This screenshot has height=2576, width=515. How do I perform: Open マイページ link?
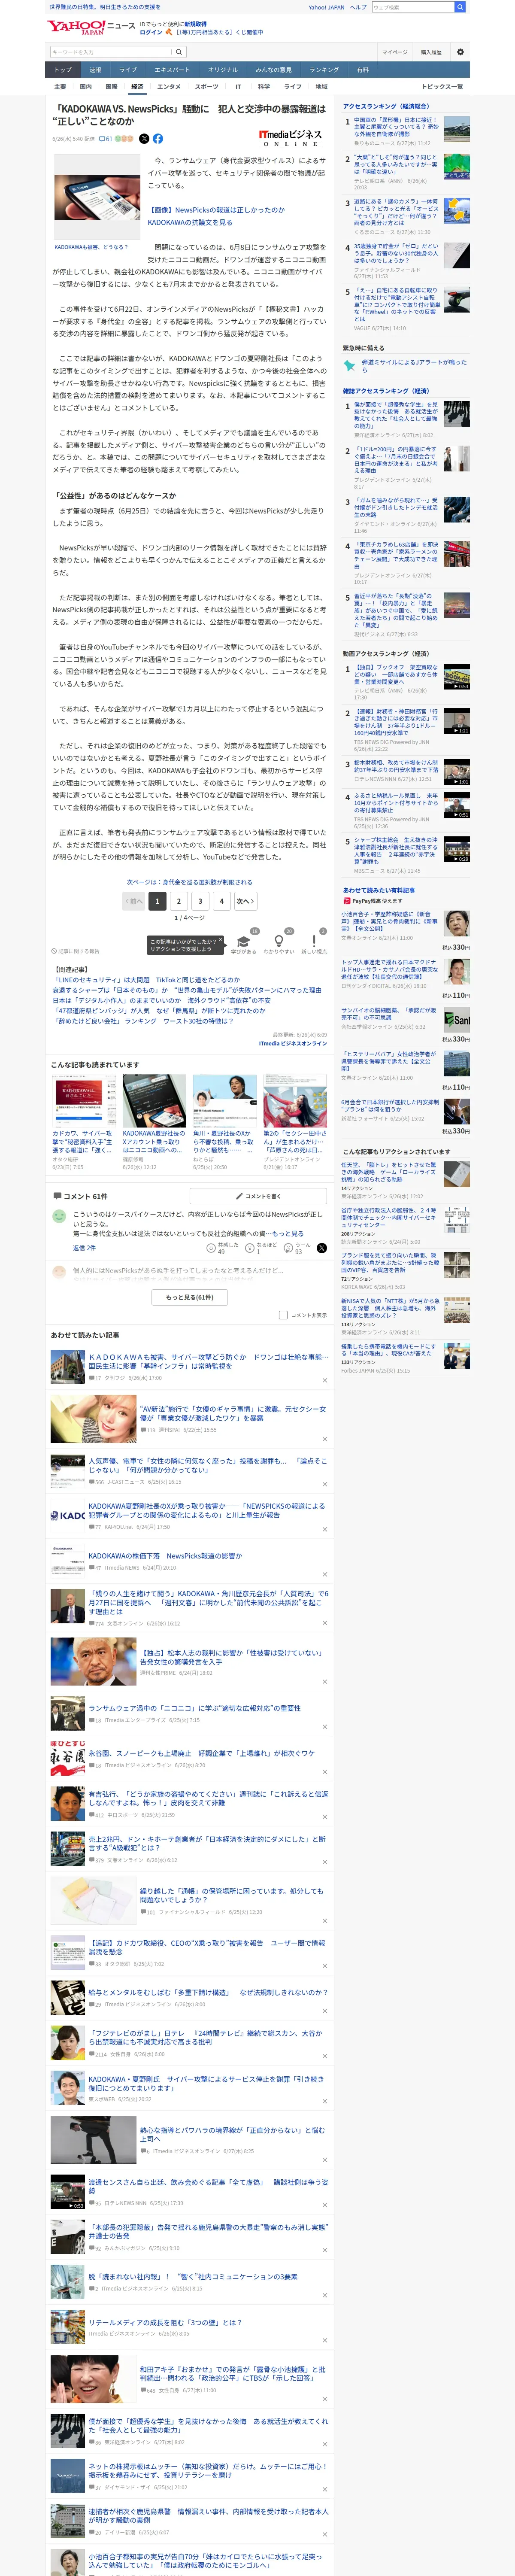pyautogui.click(x=394, y=52)
